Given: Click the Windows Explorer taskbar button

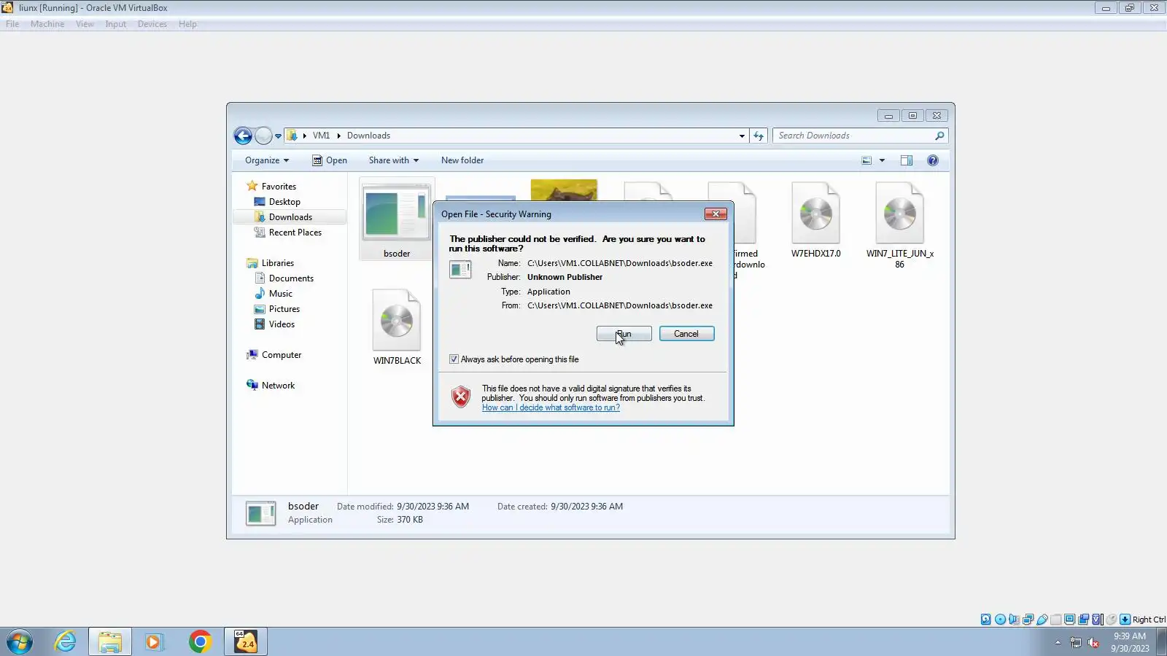Looking at the screenshot, I should pyautogui.click(x=110, y=641).
